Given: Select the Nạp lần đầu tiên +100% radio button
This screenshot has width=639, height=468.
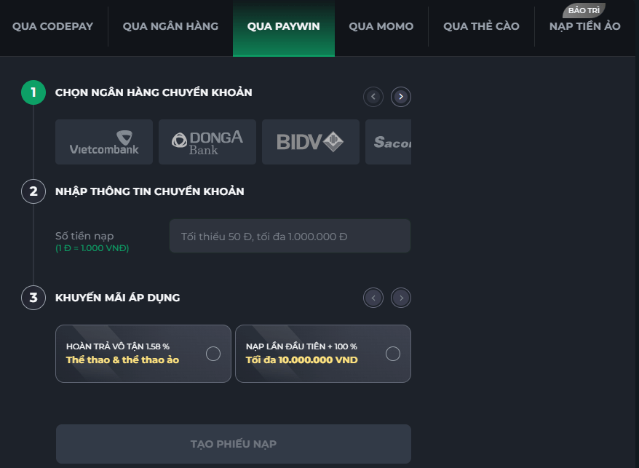Looking at the screenshot, I should 393,354.
